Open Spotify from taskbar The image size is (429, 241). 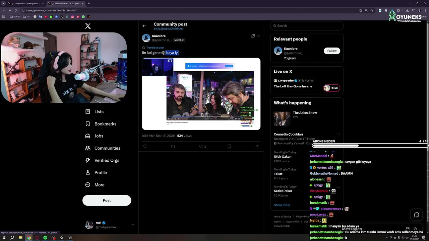[x=45, y=238]
